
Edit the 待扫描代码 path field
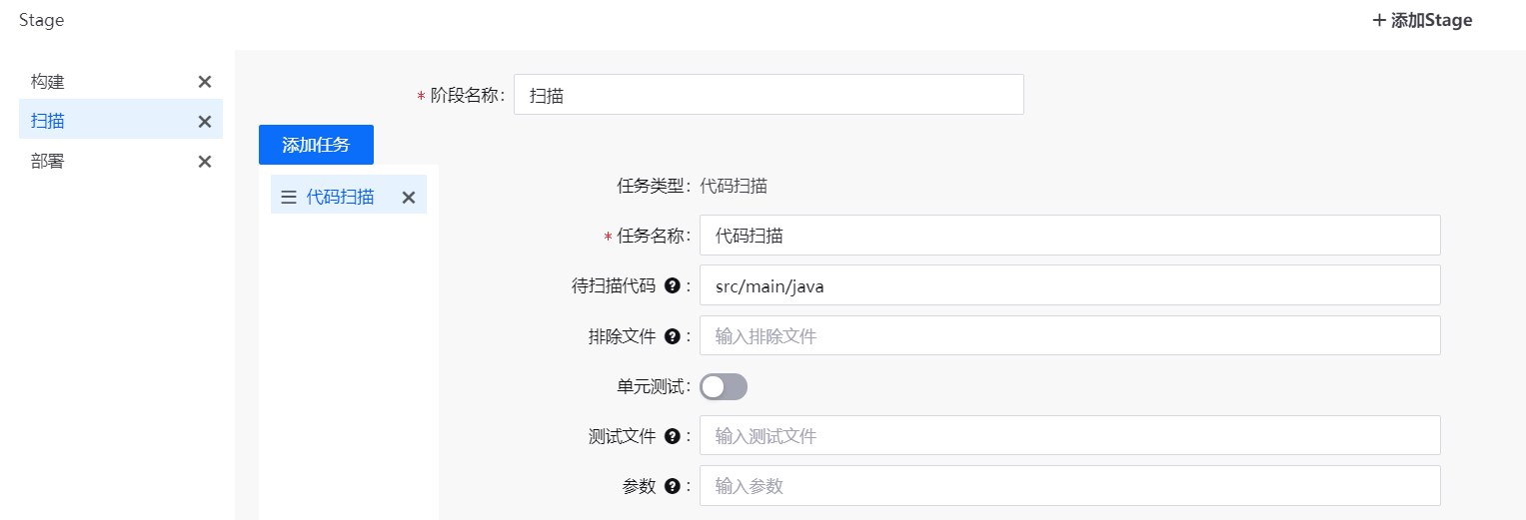point(1069,285)
